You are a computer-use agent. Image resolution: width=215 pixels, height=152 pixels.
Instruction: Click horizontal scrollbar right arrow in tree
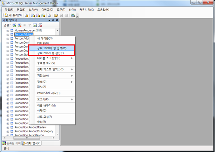pos(53,138)
